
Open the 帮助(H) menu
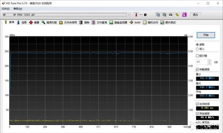click(18, 9)
